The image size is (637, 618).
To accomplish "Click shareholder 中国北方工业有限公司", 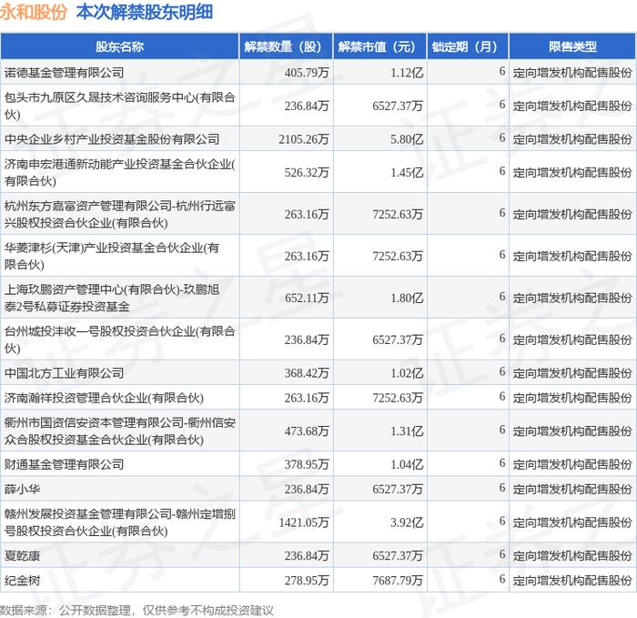I will (65, 373).
